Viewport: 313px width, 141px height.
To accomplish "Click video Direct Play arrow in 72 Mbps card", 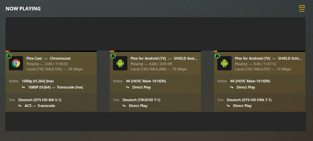I will [232, 87].
